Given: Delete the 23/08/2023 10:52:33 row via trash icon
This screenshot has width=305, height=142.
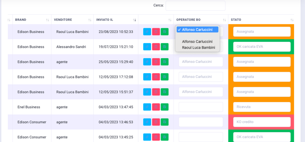Looking at the screenshot, I should click(156, 32).
